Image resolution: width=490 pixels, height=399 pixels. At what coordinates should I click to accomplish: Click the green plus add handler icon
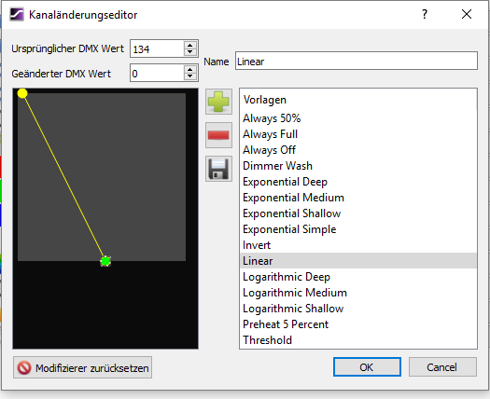click(218, 102)
